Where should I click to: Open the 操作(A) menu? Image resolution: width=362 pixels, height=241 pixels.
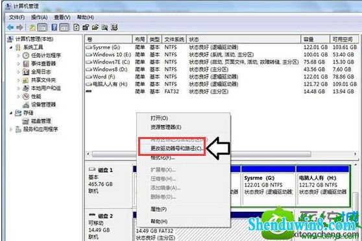point(39,18)
